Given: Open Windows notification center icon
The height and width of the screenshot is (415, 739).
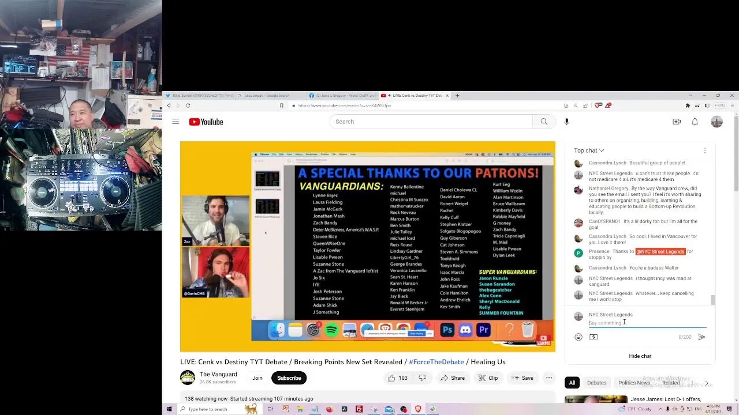Looking at the screenshot, I should coord(729,409).
